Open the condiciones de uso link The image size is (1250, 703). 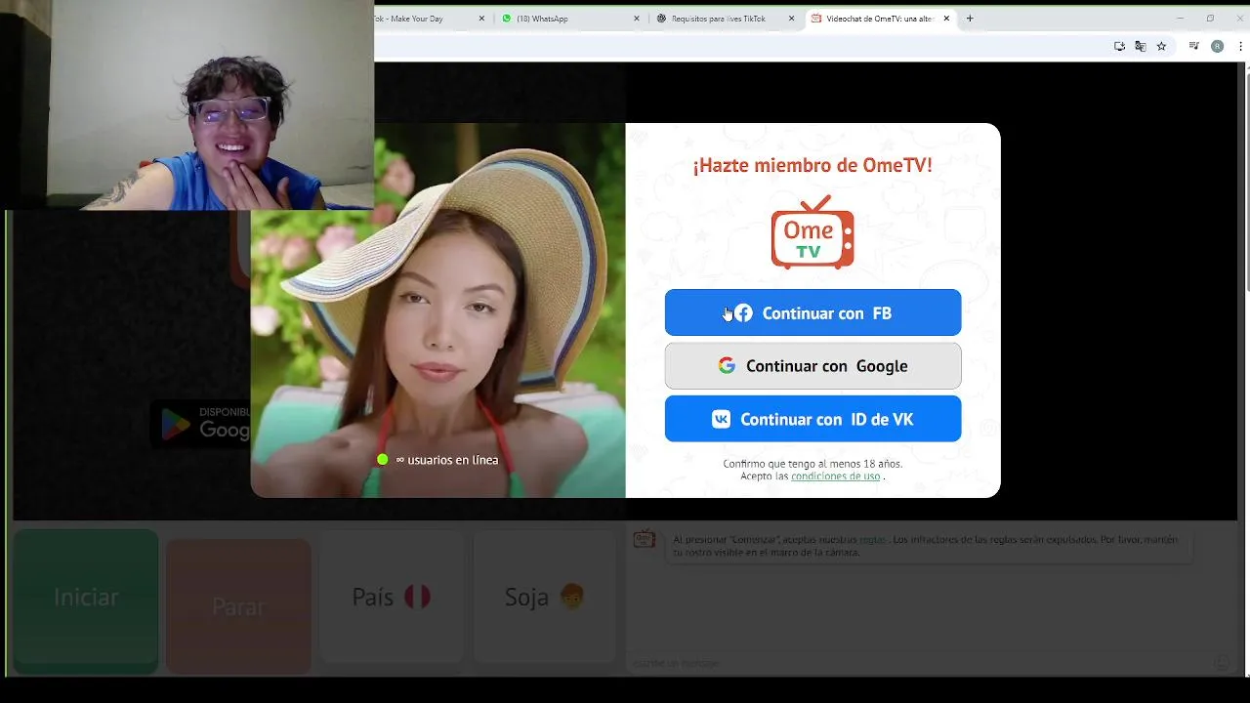[835, 476]
